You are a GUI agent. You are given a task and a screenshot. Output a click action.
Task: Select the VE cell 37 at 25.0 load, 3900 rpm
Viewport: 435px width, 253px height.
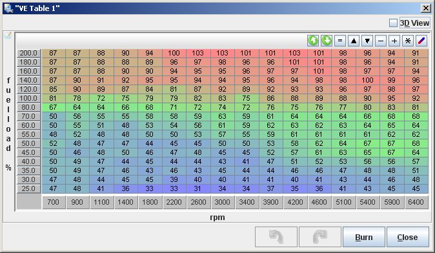tap(270, 188)
